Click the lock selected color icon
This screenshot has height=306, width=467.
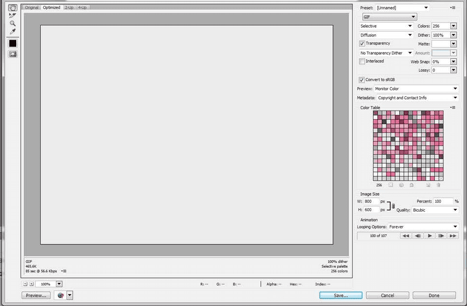click(x=411, y=185)
